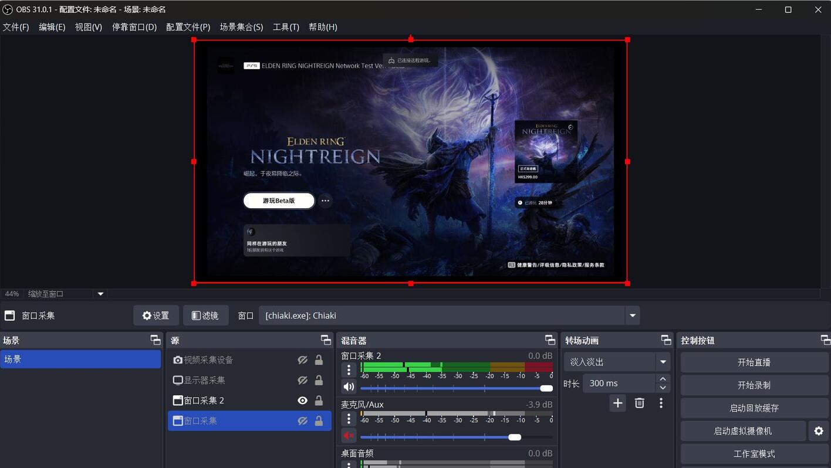Open the 窗口采集 2 mixer options menu
831x468 pixels.
tap(349, 369)
